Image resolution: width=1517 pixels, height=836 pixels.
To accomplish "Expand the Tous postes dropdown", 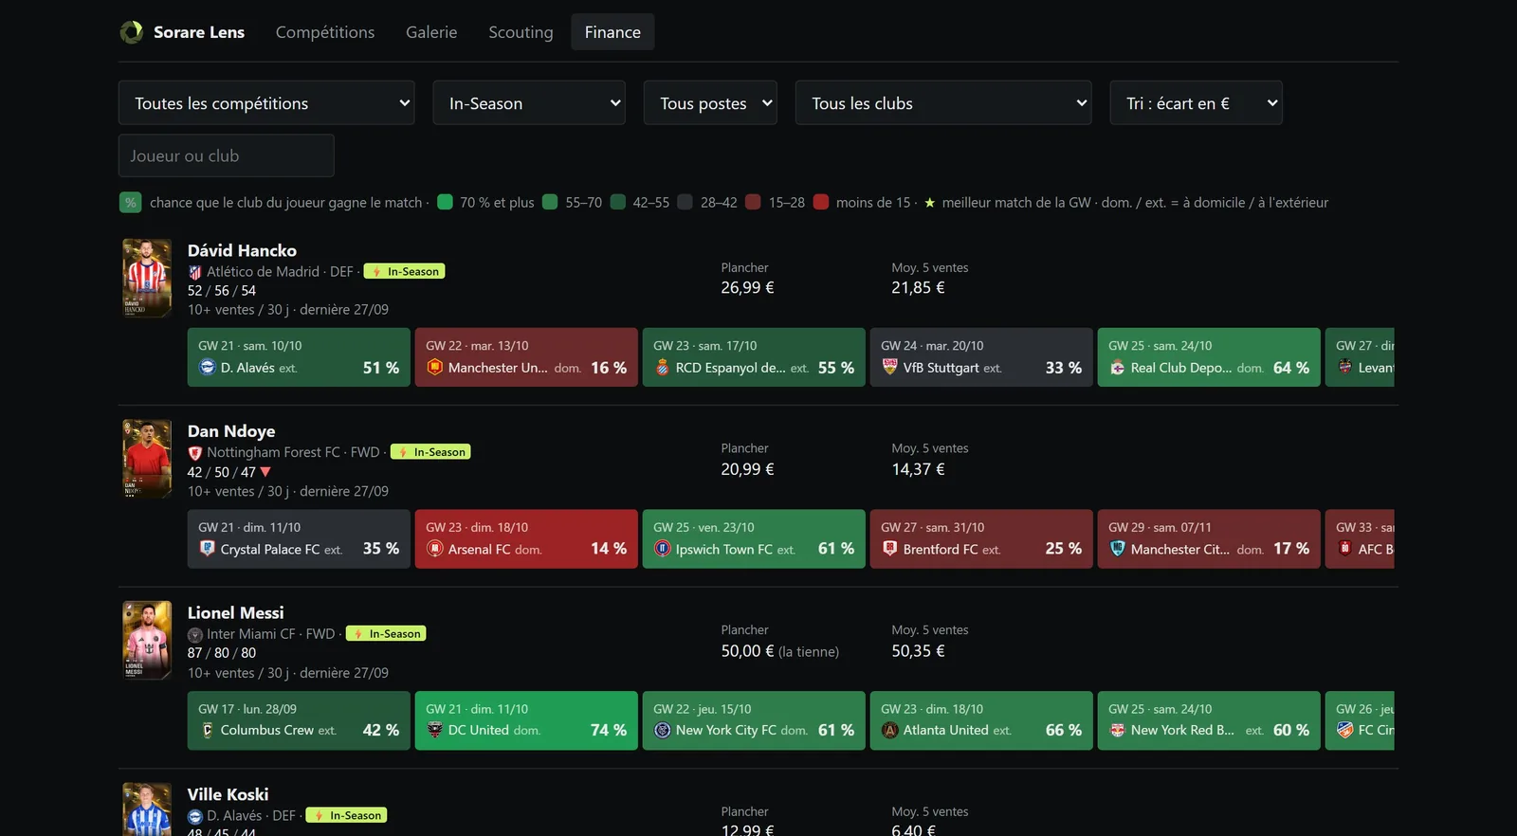I will click(710, 102).
